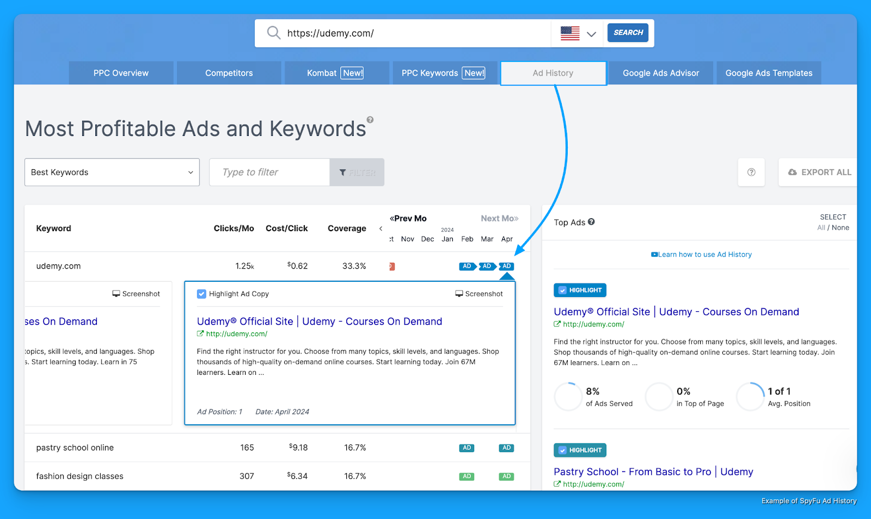Click April AD badge in pastry school row
871x519 pixels.
coord(507,448)
